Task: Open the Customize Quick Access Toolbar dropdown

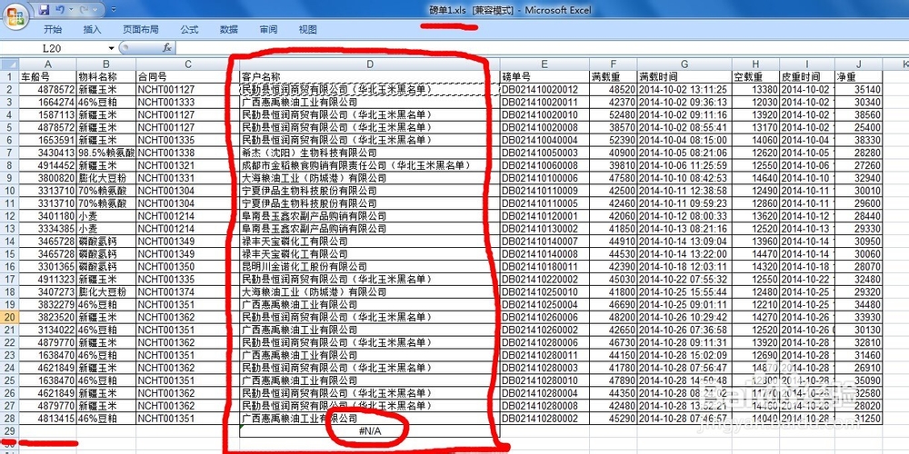Action: coord(113,10)
